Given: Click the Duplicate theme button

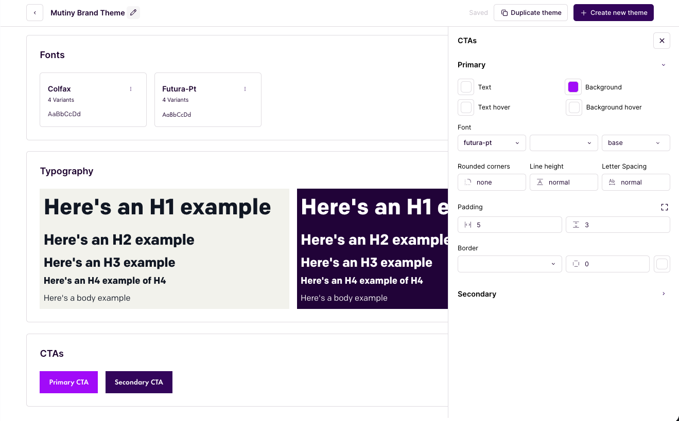Looking at the screenshot, I should tap(530, 13).
